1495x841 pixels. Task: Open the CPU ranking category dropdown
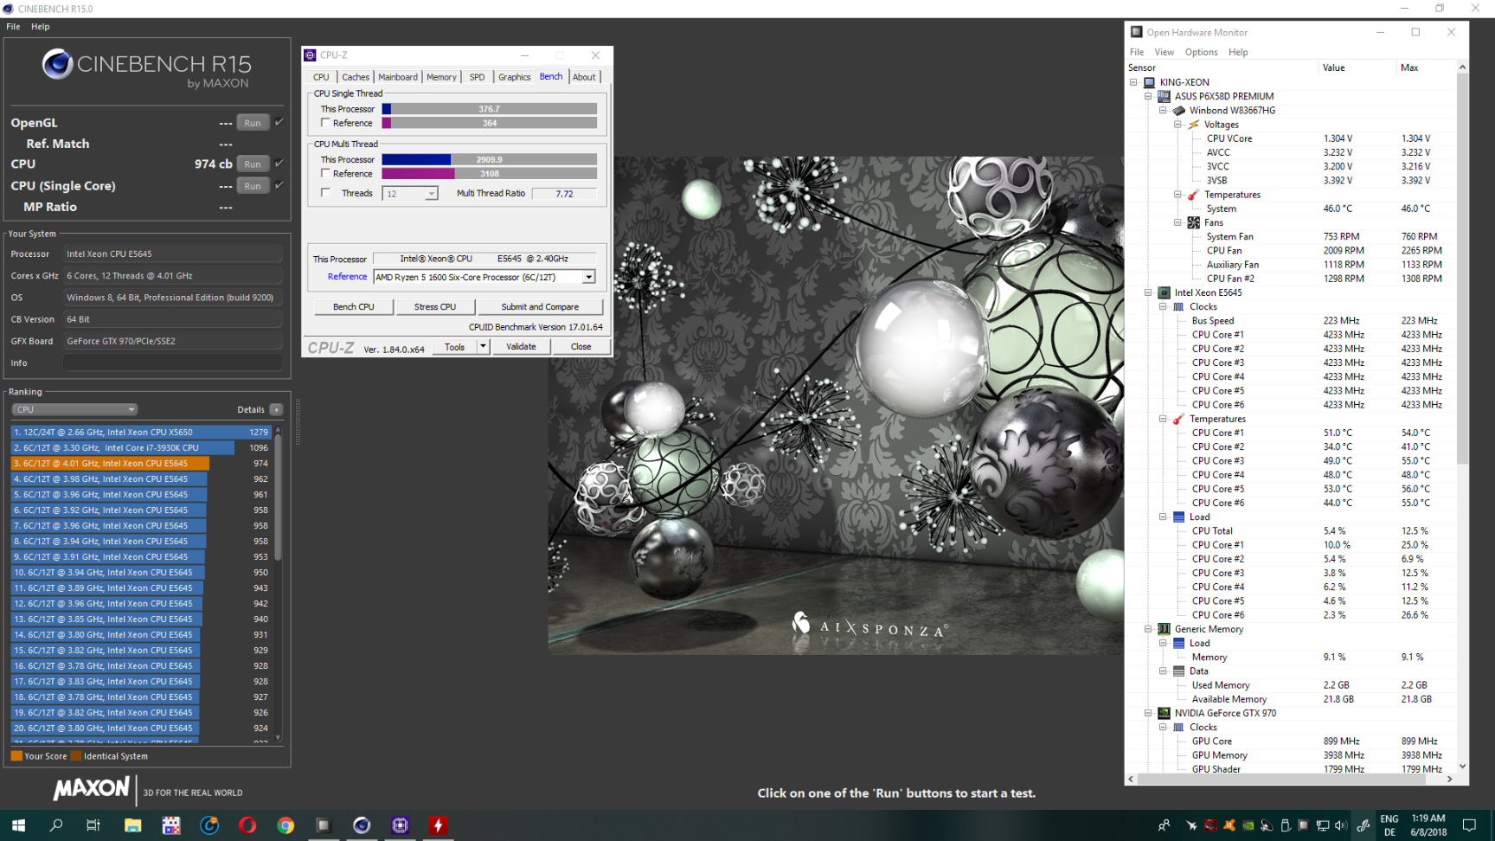(74, 409)
